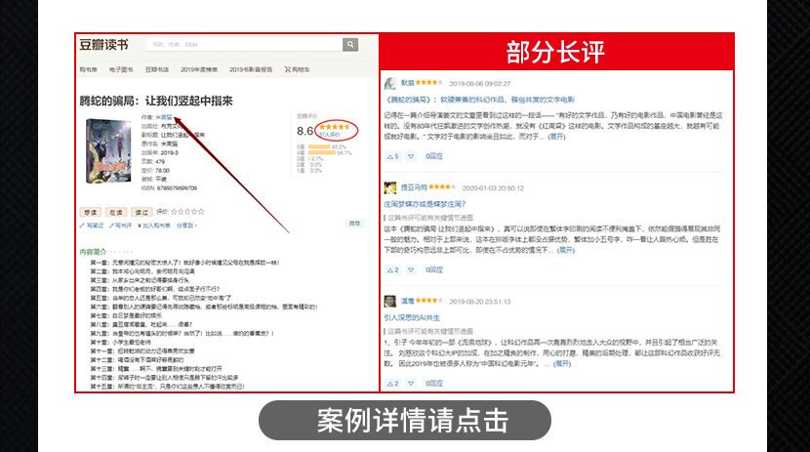Expand 溪鹰's review with 展开
This screenshot has width=810, height=452.
pyautogui.click(x=563, y=363)
